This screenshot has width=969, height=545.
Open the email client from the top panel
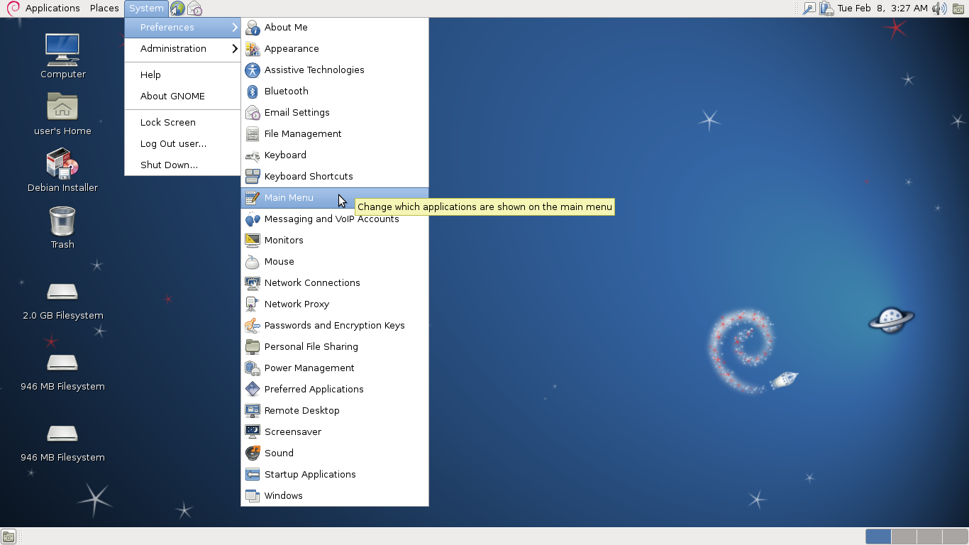[195, 9]
